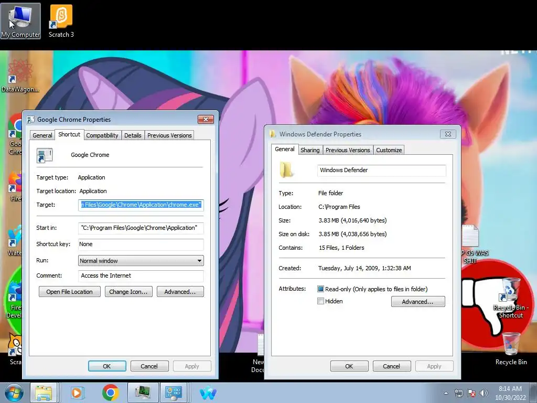Select the text document icon near right edge

(470, 236)
